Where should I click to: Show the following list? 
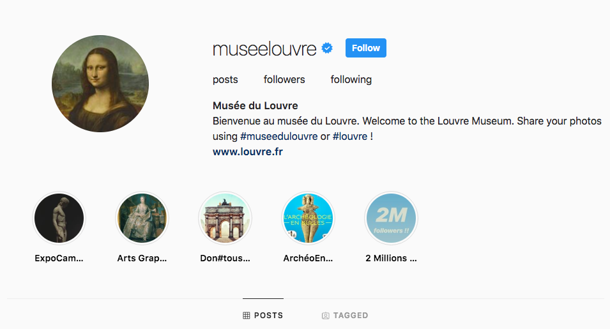tap(351, 79)
